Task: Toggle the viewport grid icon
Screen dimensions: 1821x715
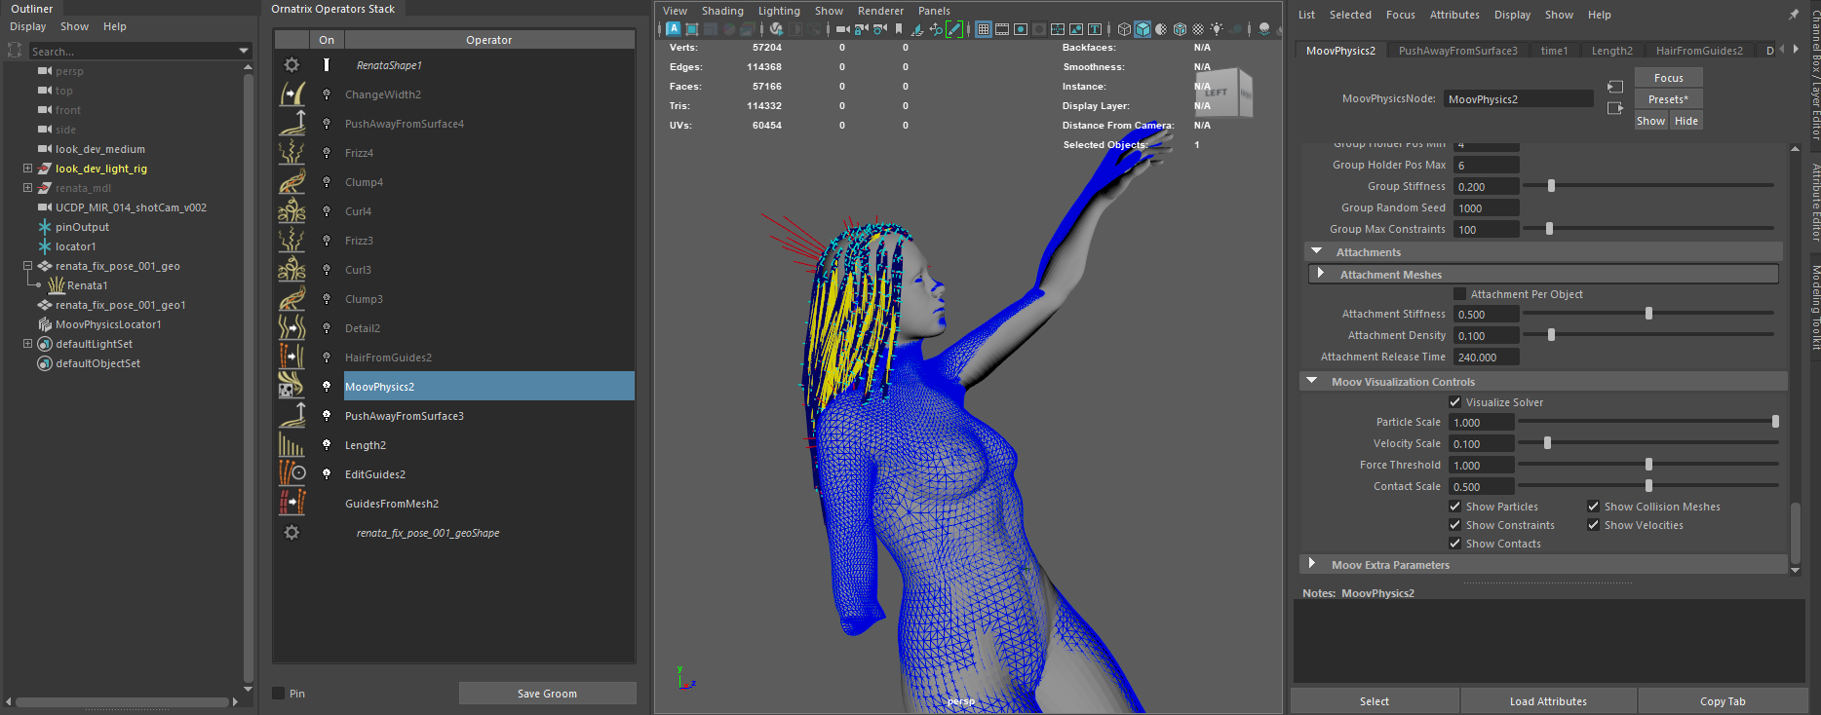Action: click(x=984, y=29)
